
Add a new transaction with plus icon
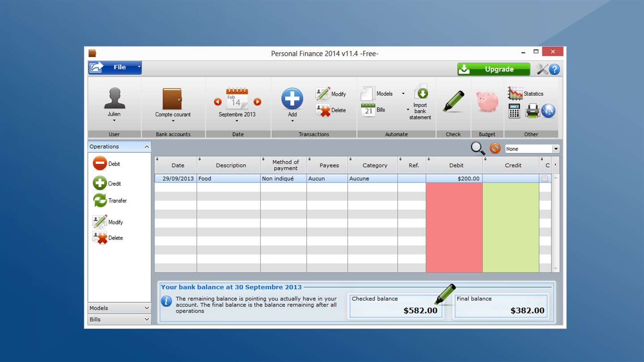[x=292, y=99]
